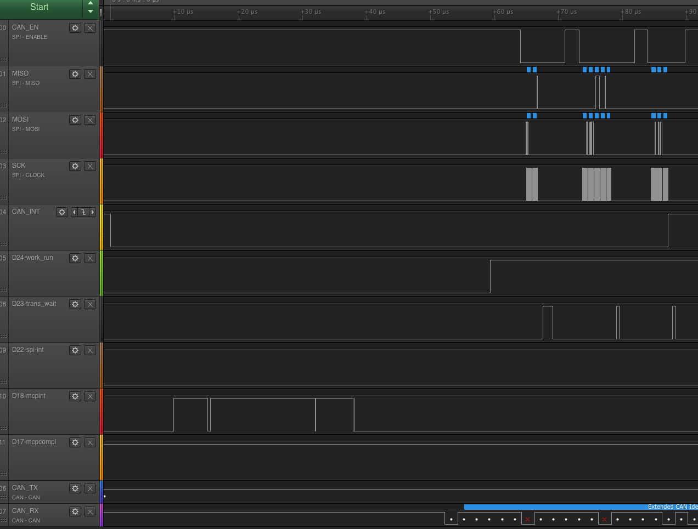The height and width of the screenshot is (529, 698).
Task: Click the +80 µs timeline marker
Action: tap(631, 12)
